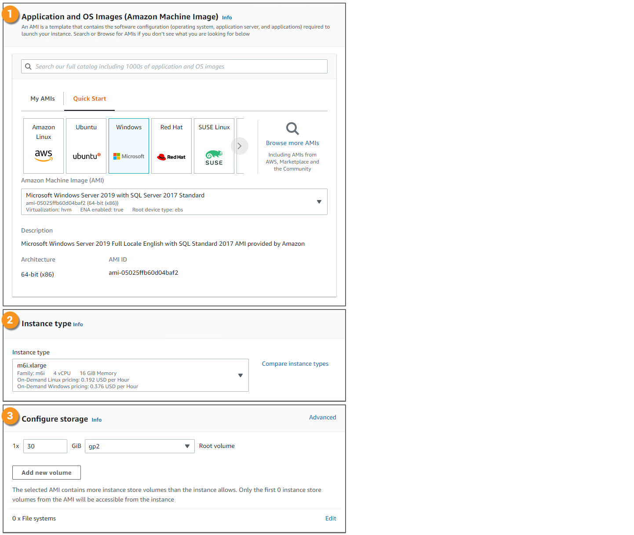Open Info link beside Instance type heading
Screen dimensions: 634x535
tap(78, 324)
